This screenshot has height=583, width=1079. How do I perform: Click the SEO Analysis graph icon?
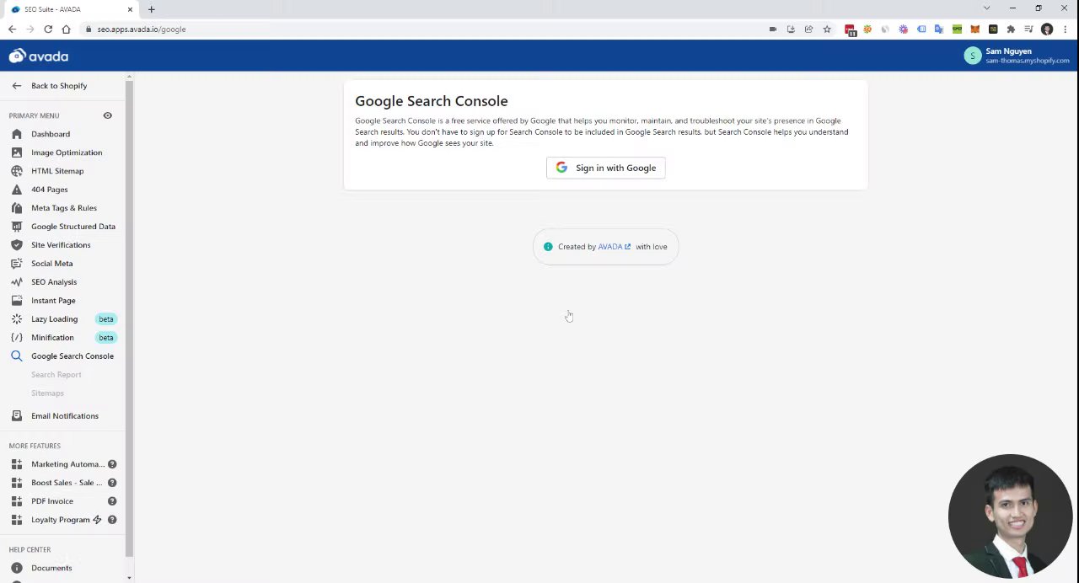pyautogui.click(x=17, y=282)
